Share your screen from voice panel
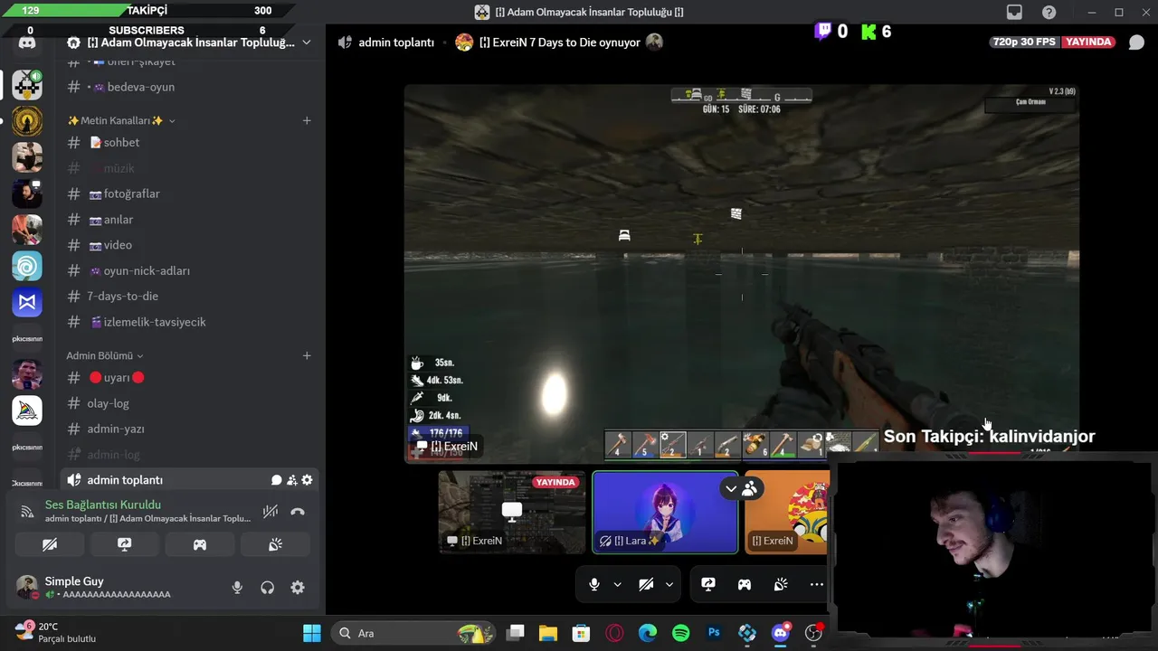Viewport: 1158px width, 651px height. (125, 544)
